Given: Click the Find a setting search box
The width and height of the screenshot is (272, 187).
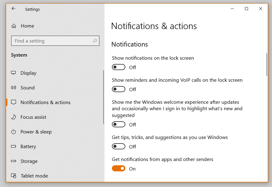Looking at the screenshot, I should tap(52, 41).
